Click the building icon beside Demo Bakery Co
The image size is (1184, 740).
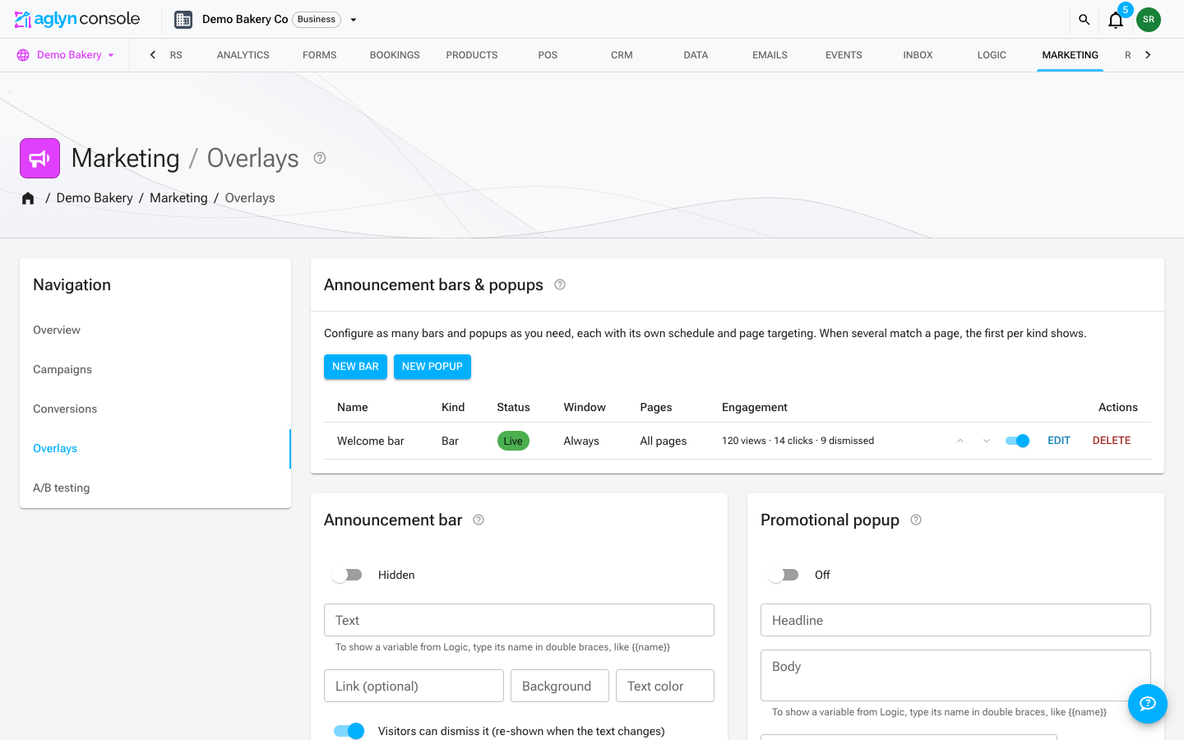[x=183, y=20]
